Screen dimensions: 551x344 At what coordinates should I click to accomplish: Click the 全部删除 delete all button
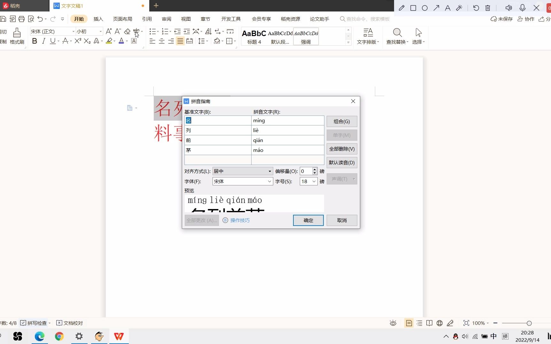342,149
